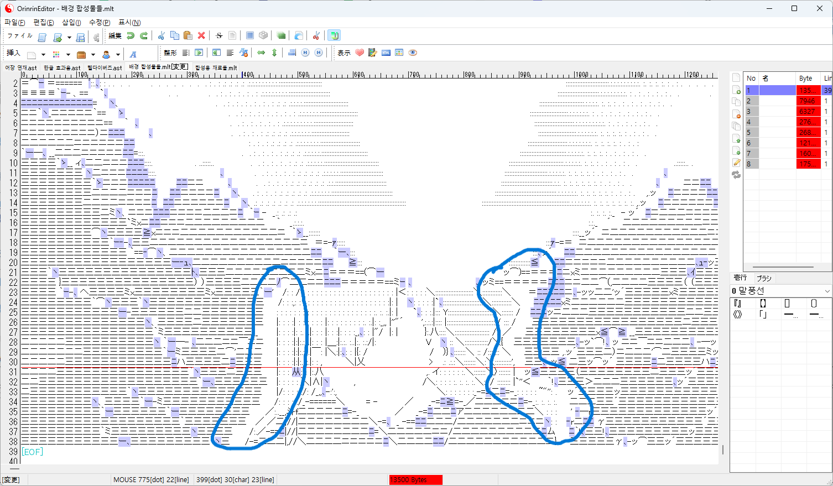Click the scissors cut icon
Viewport: 833px width, 486px height.
click(161, 36)
